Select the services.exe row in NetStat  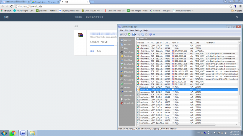(x=187, y=92)
